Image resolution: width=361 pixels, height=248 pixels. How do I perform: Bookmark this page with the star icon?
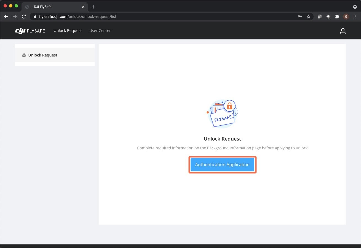[x=309, y=17]
